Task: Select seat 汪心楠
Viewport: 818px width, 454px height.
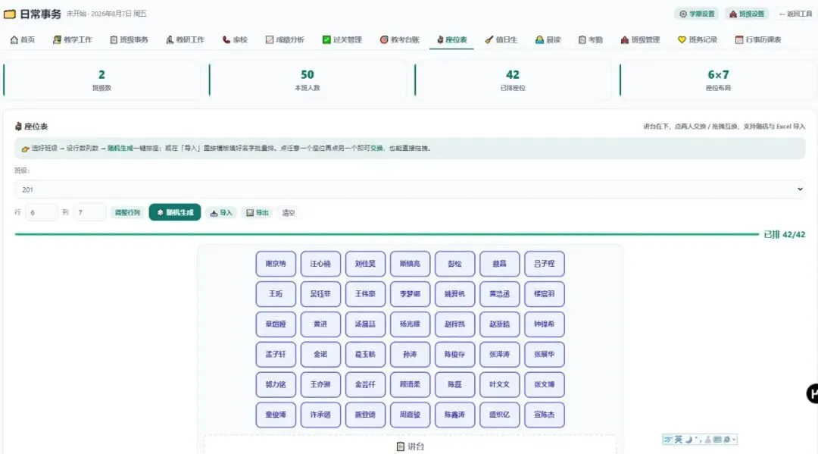Action: click(320, 264)
